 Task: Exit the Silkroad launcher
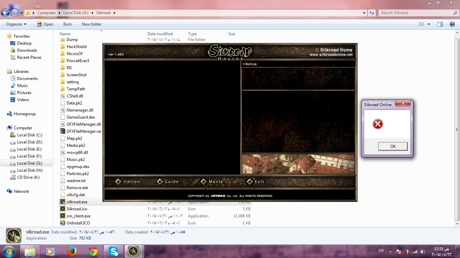(x=255, y=182)
